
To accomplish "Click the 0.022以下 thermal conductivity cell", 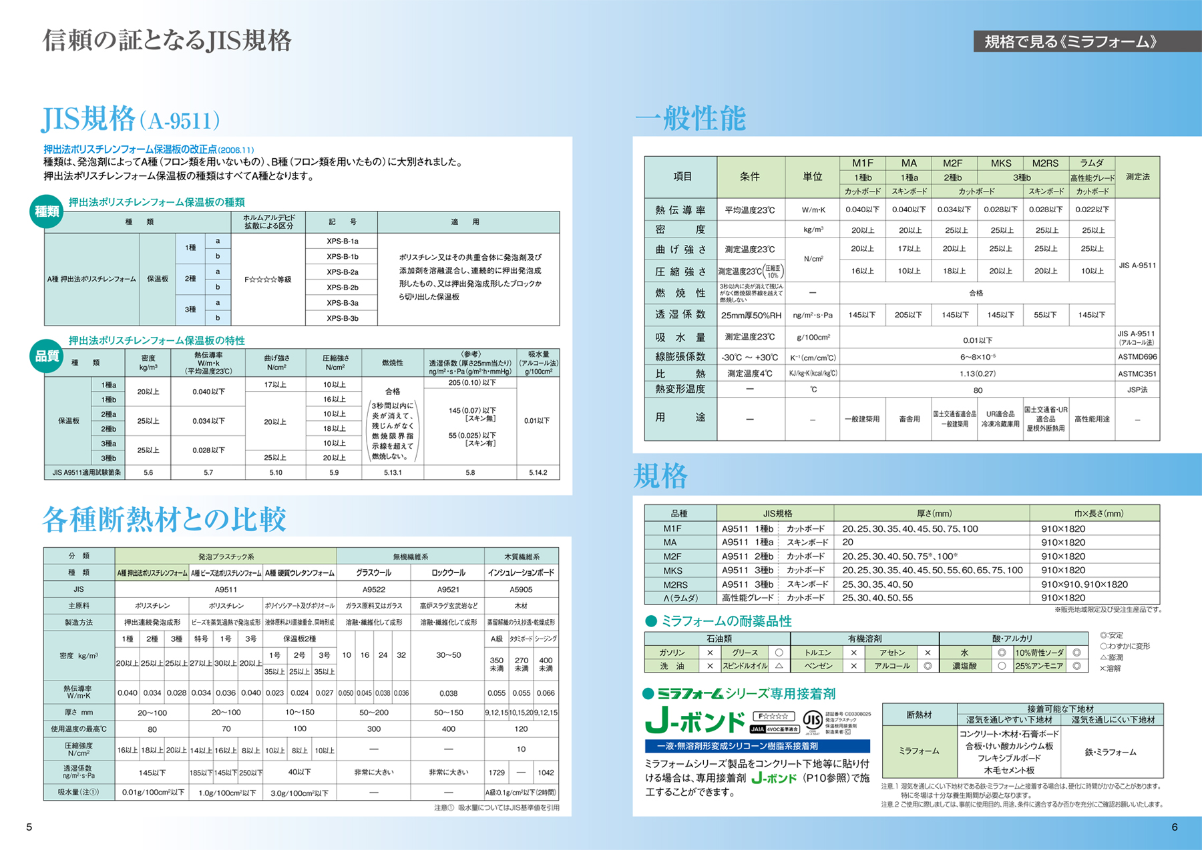I will 1092,209.
